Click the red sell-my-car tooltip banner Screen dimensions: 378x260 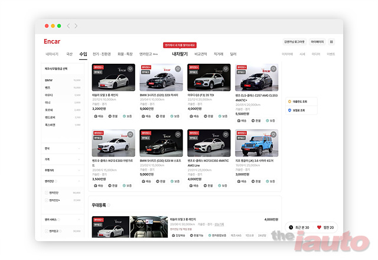point(180,45)
